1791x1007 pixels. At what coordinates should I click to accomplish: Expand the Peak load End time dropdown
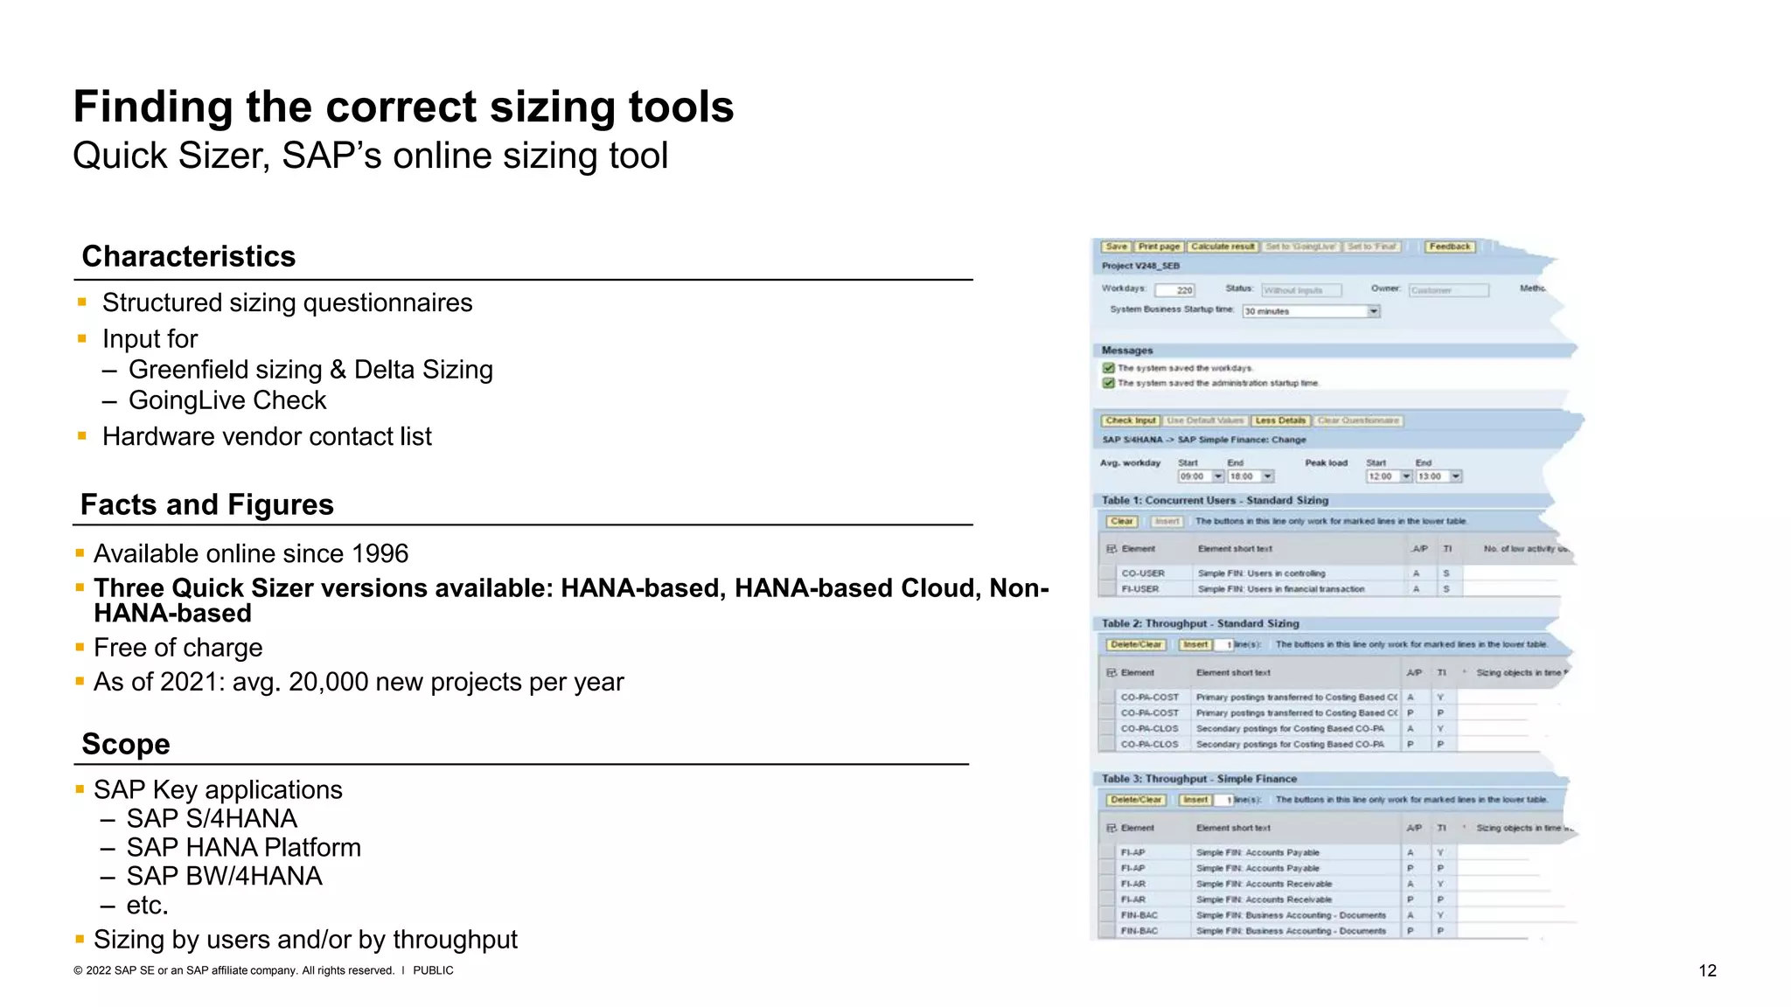click(1456, 476)
